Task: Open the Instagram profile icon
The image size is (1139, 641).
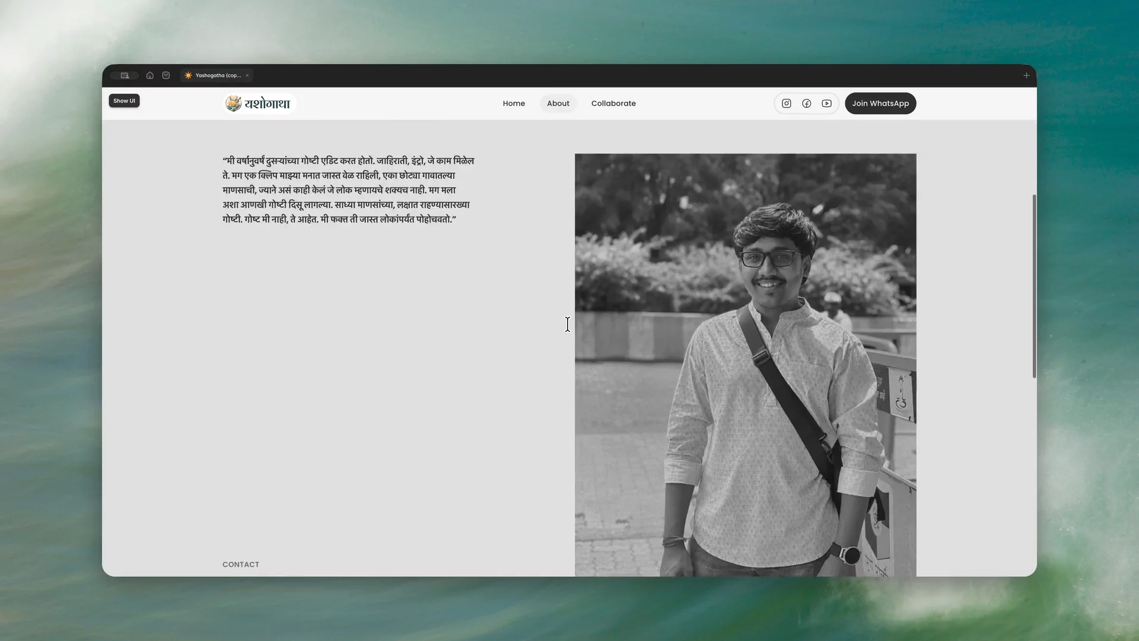Action: [x=787, y=103]
